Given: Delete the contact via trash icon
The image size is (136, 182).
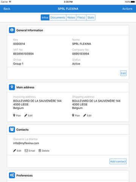Looking at the screenshot, I should coord(40,151).
